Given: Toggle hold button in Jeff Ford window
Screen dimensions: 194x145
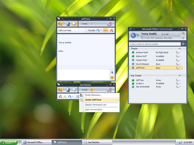Looking at the screenshot, I should pos(105,30).
